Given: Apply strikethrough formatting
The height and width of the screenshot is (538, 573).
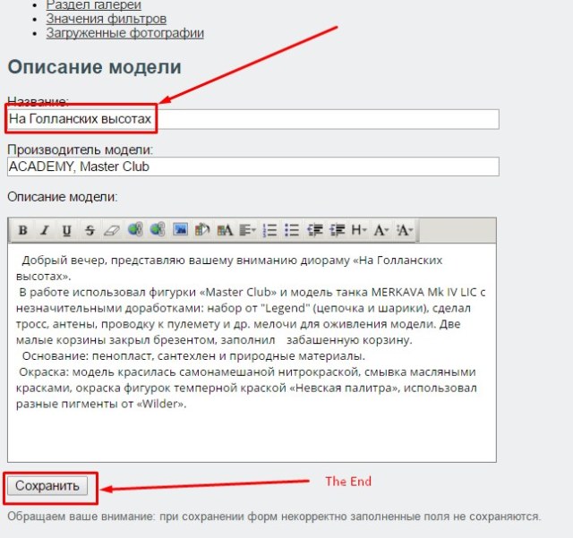Looking at the screenshot, I should pyautogui.click(x=90, y=230).
